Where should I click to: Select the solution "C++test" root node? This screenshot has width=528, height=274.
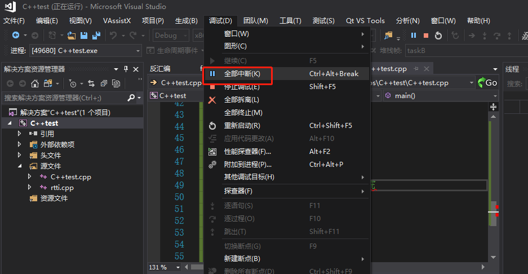tap(65, 113)
